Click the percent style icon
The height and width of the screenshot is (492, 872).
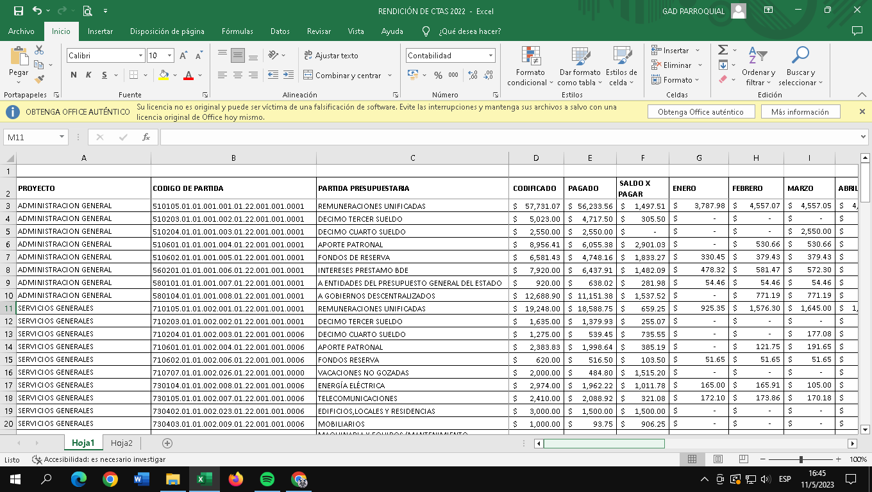tap(438, 75)
